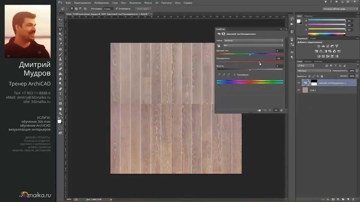Open the status bar info arrow
Image resolution: width=360 pixels, height=202 pixels.
(111, 199)
